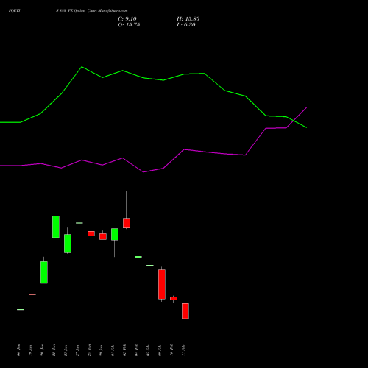Click the '10 Feb' date label
Image resolution: width=368 pixels, height=368 pixels.
[171, 350]
